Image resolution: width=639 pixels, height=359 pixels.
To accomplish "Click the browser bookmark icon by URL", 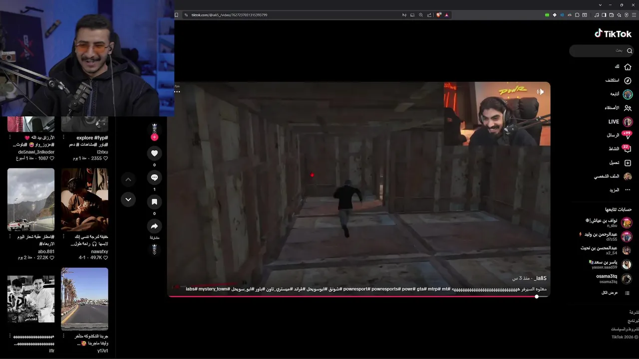I will 176,15.
